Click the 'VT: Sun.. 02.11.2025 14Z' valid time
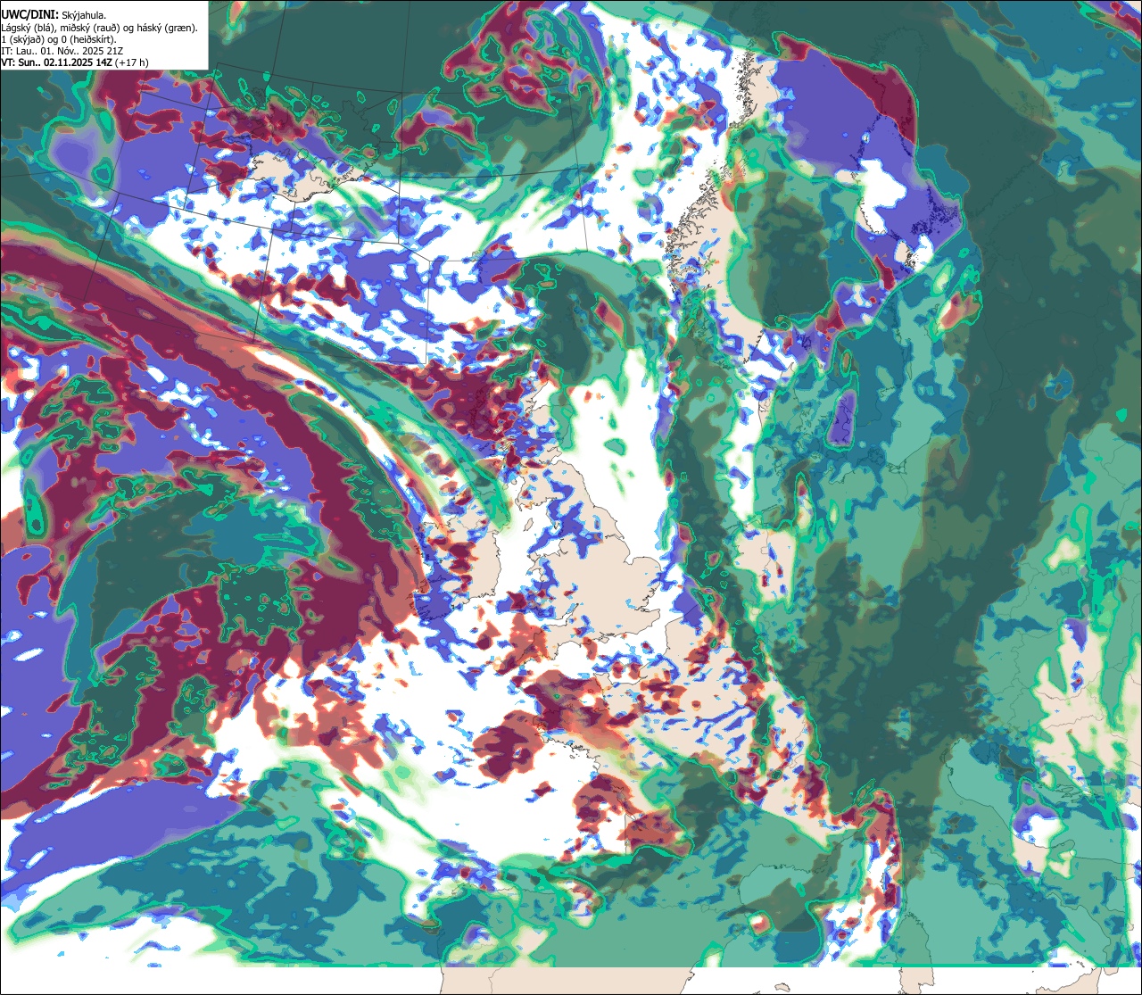 pos(57,62)
